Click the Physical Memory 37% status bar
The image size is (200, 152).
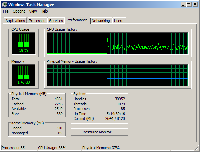[x=126, y=148]
